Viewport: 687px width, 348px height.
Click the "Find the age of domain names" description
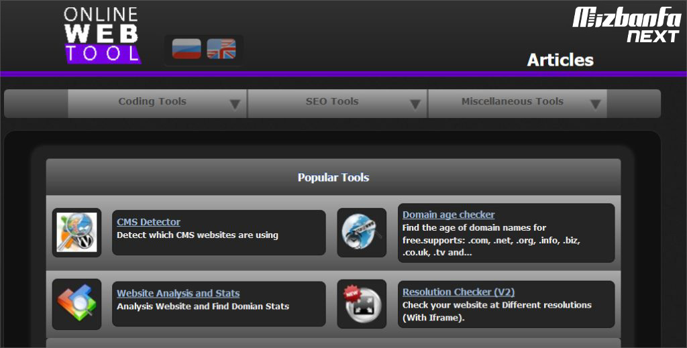pyautogui.click(x=491, y=240)
